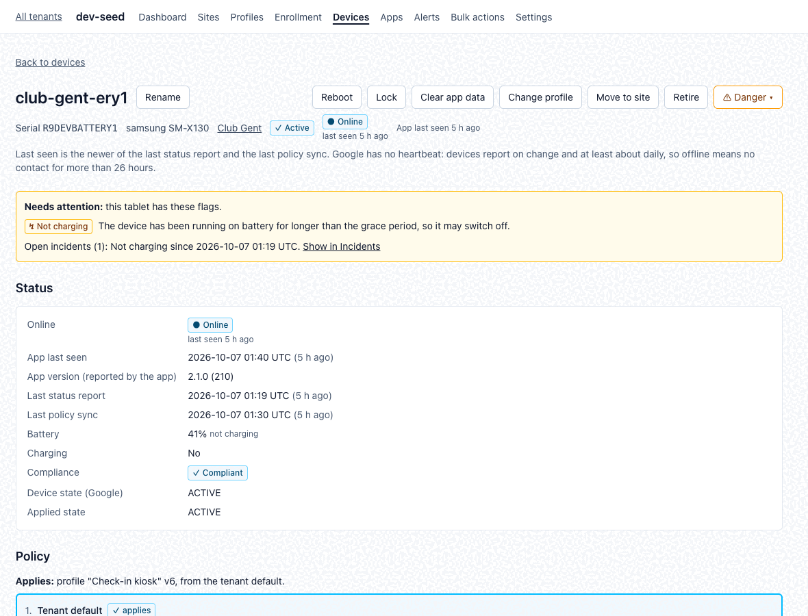
Task: Click the Reboot button
Action: click(337, 97)
